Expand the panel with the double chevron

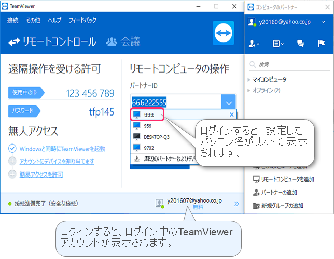(236, 204)
